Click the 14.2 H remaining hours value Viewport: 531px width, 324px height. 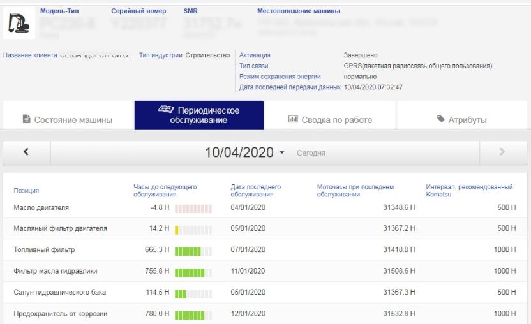pos(159,228)
